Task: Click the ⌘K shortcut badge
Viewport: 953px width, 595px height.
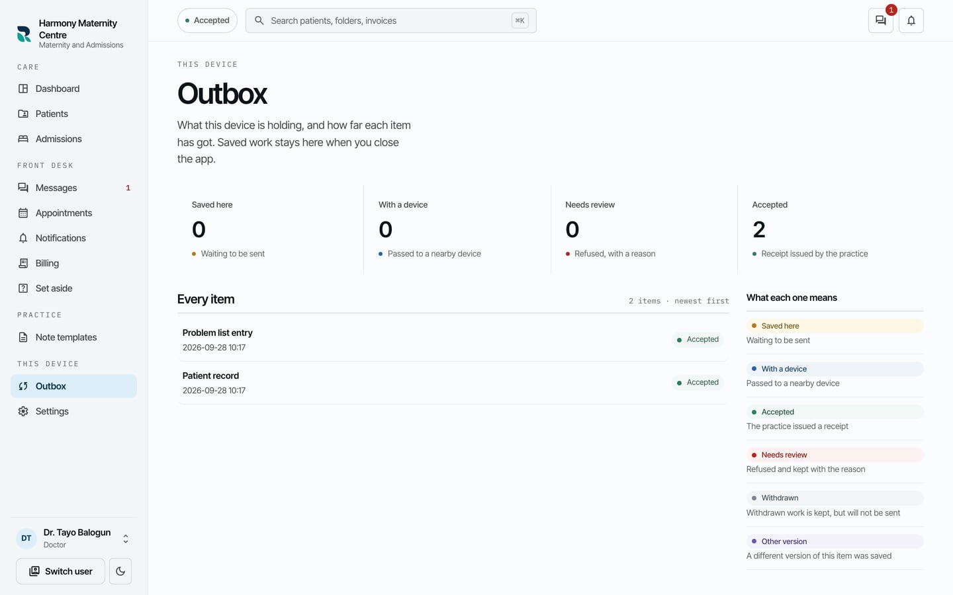Action: (520, 20)
